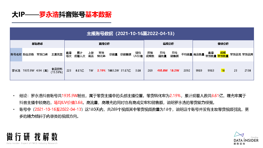Select the 平均销量 column header
The image size is (263, 148).
pos(187,55)
